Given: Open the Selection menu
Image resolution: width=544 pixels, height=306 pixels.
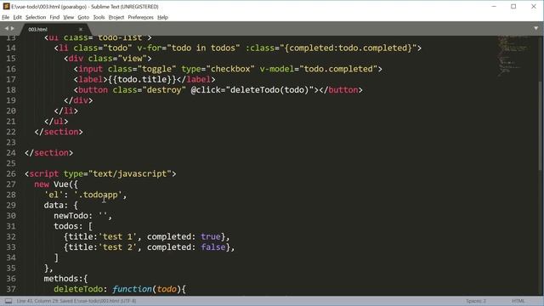Looking at the screenshot, I should (36, 17).
